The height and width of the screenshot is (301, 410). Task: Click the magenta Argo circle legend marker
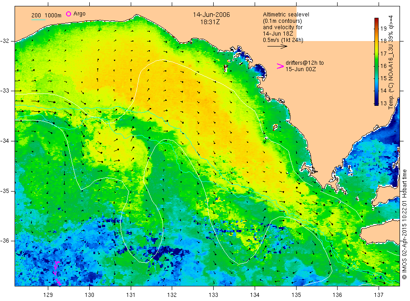click(x=68, y=14)
